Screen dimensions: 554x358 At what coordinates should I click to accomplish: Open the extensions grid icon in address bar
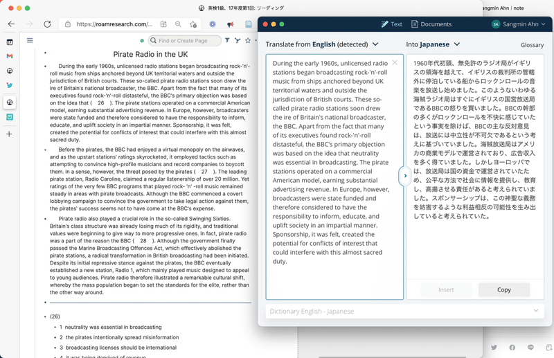pyautogui.click(x=163, y=24)
